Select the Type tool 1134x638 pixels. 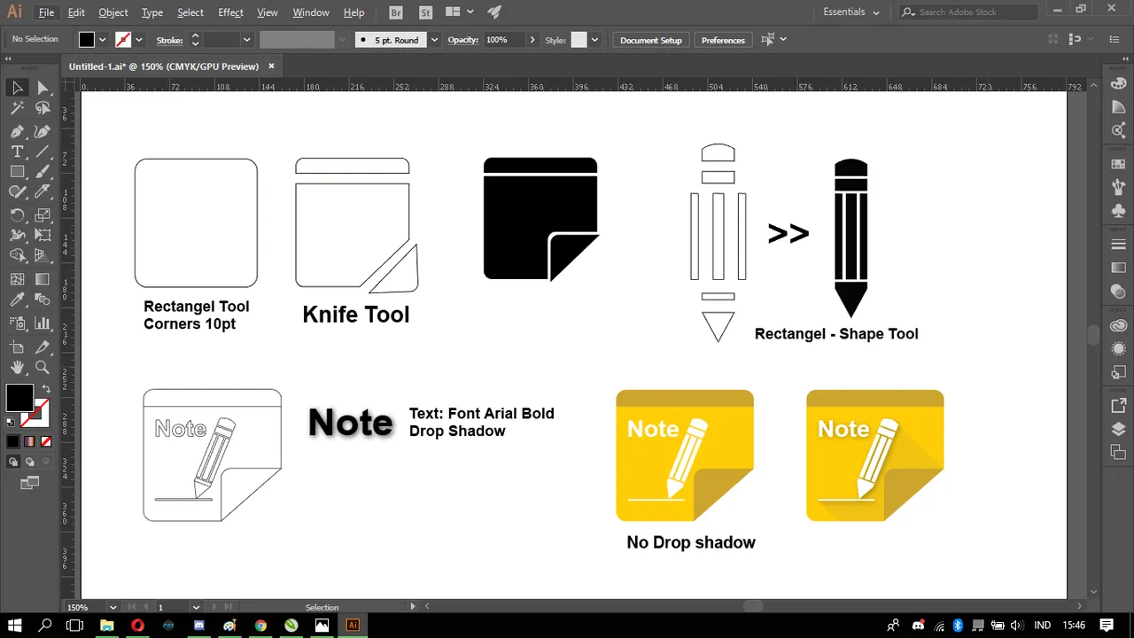tap(17, 152)
